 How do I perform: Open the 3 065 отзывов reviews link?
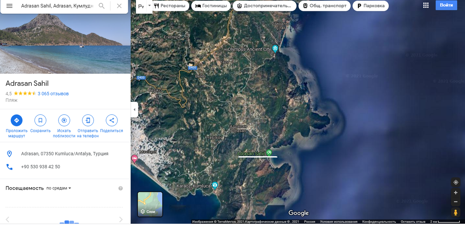53,93
